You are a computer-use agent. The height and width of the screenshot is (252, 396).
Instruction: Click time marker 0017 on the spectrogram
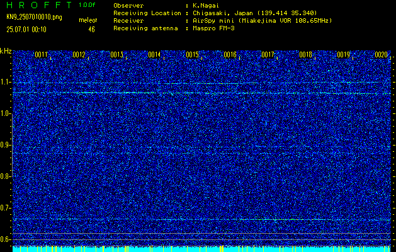pyautogui.click(x=268, y=55)
